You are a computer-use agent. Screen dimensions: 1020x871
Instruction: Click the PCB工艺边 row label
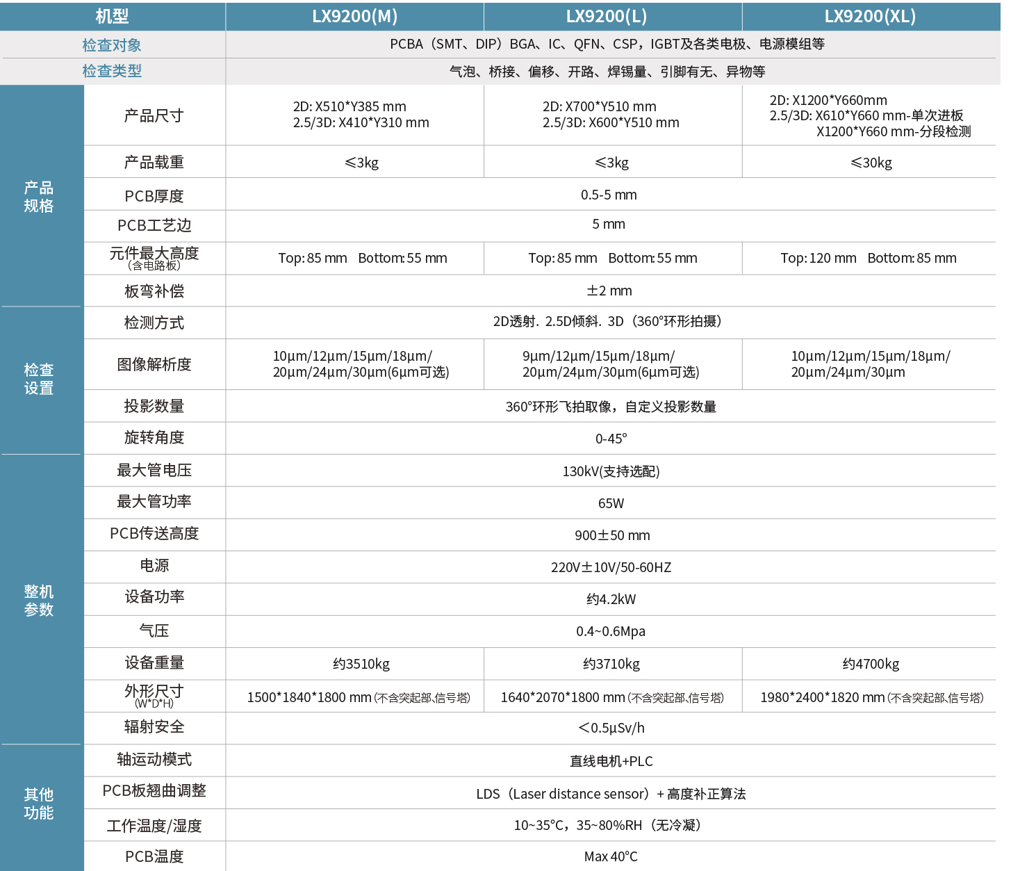[154, 225]
